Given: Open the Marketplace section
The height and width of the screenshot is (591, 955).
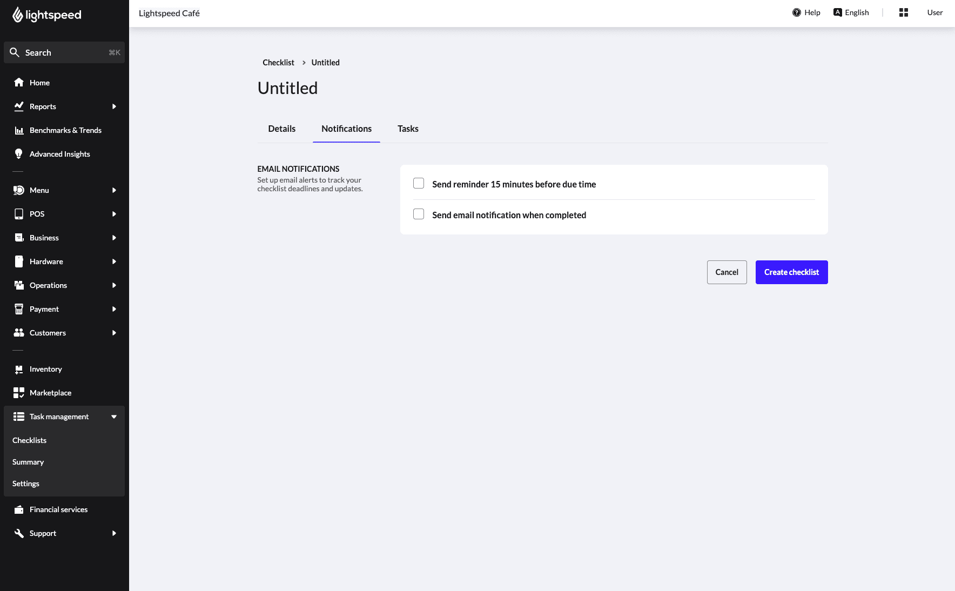Looking at the screenshot, I should point(50,392).
